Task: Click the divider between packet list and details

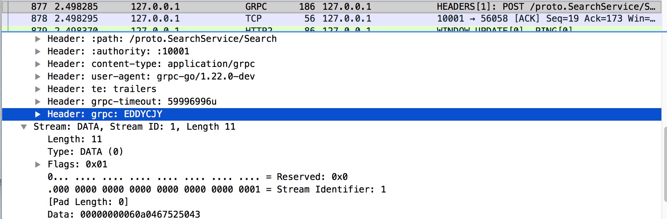Action: (332, 32)
